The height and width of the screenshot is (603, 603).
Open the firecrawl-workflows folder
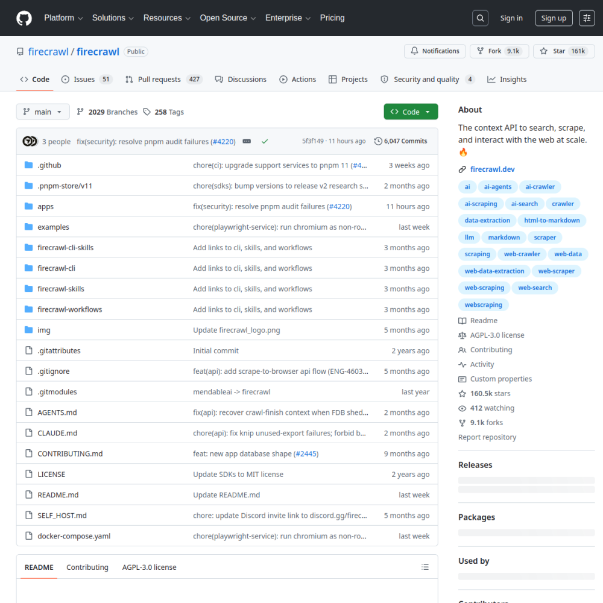(69, 309)
